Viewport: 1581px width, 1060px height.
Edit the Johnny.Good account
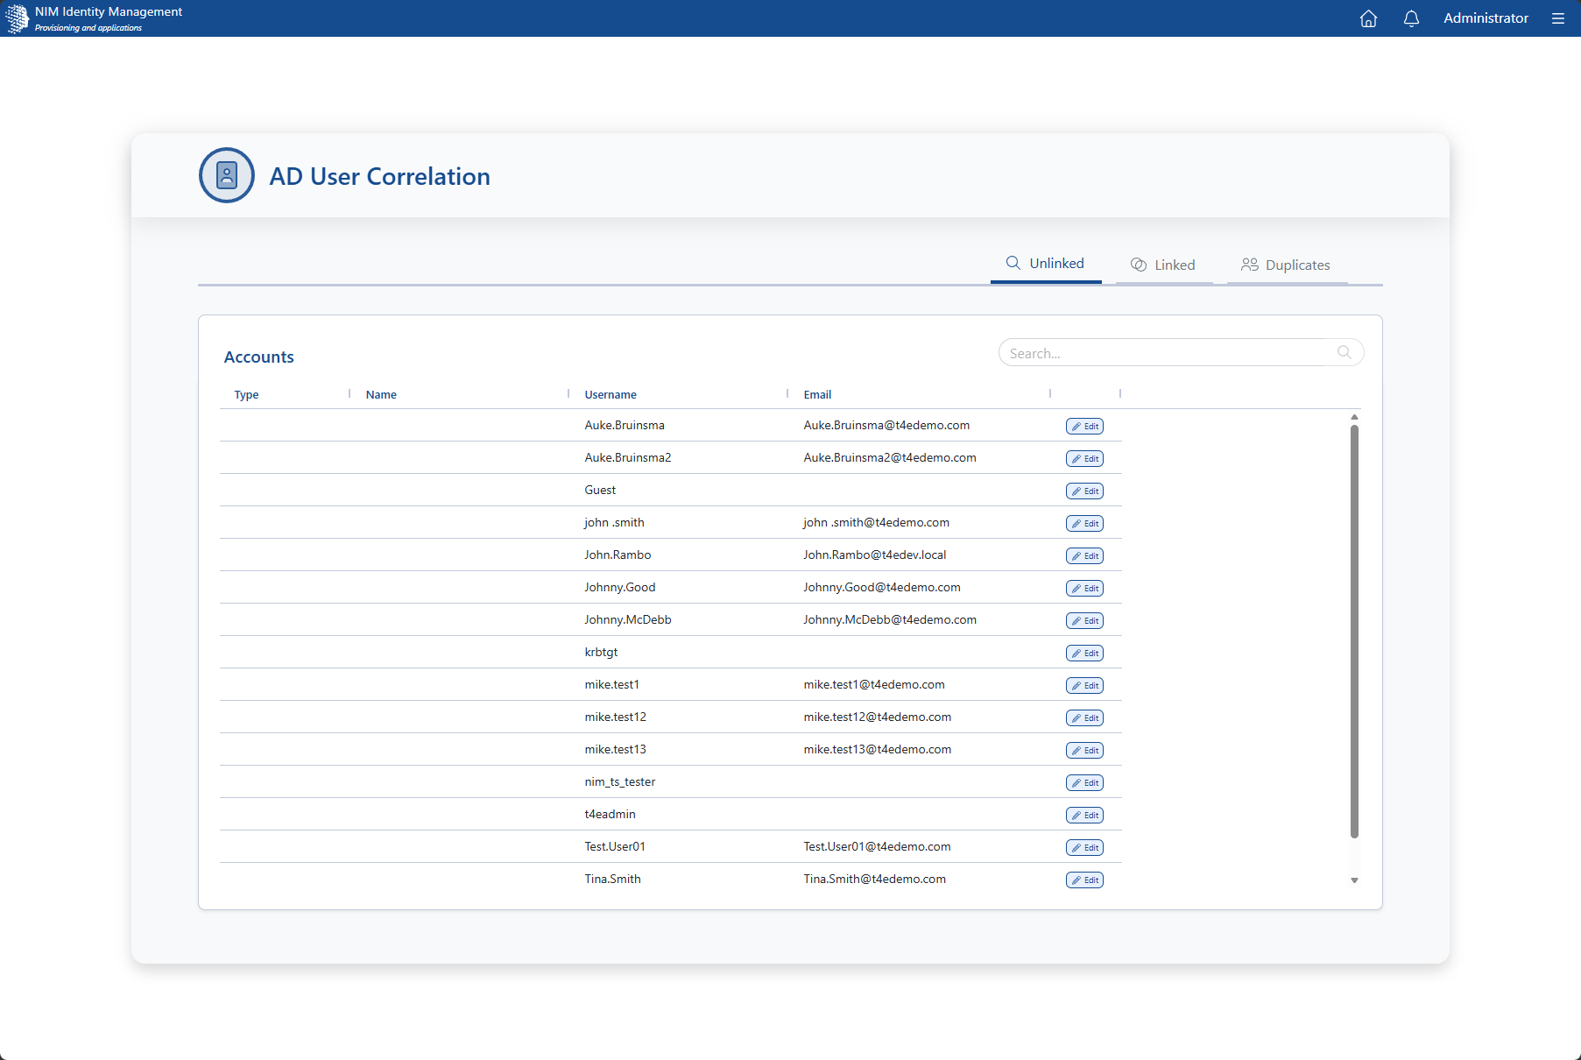point(1084,588)
